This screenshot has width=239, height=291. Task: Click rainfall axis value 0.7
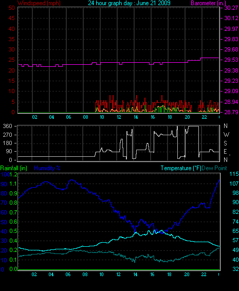pos(13,212)
